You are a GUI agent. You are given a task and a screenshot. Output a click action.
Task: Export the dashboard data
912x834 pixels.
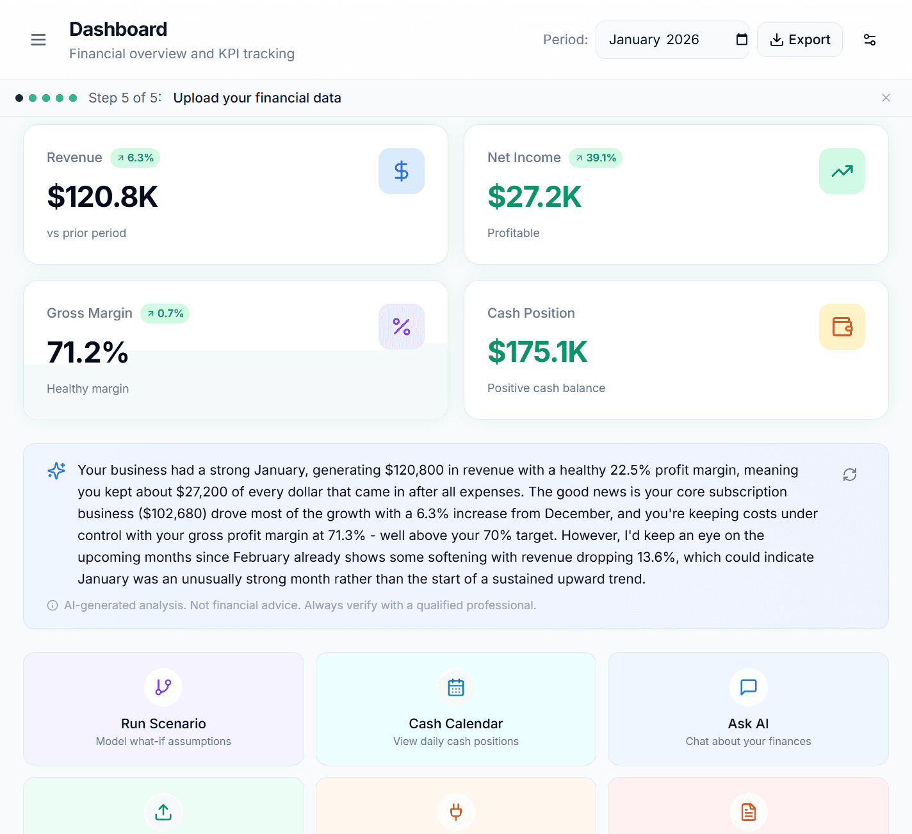tap(799, 40)
